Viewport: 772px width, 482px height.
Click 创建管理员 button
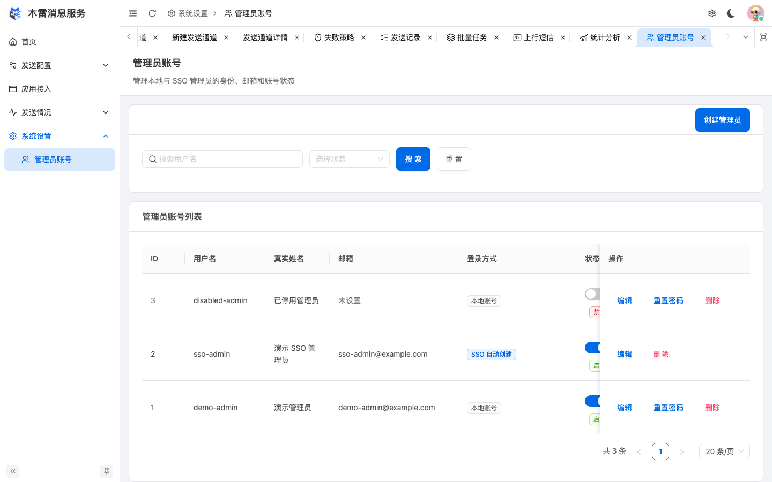coord(723,120)
